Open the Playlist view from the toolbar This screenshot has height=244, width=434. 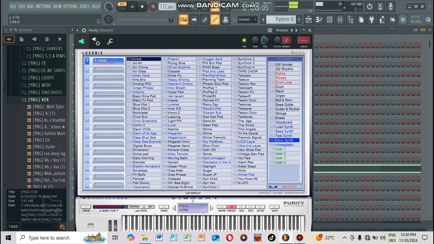309,20
